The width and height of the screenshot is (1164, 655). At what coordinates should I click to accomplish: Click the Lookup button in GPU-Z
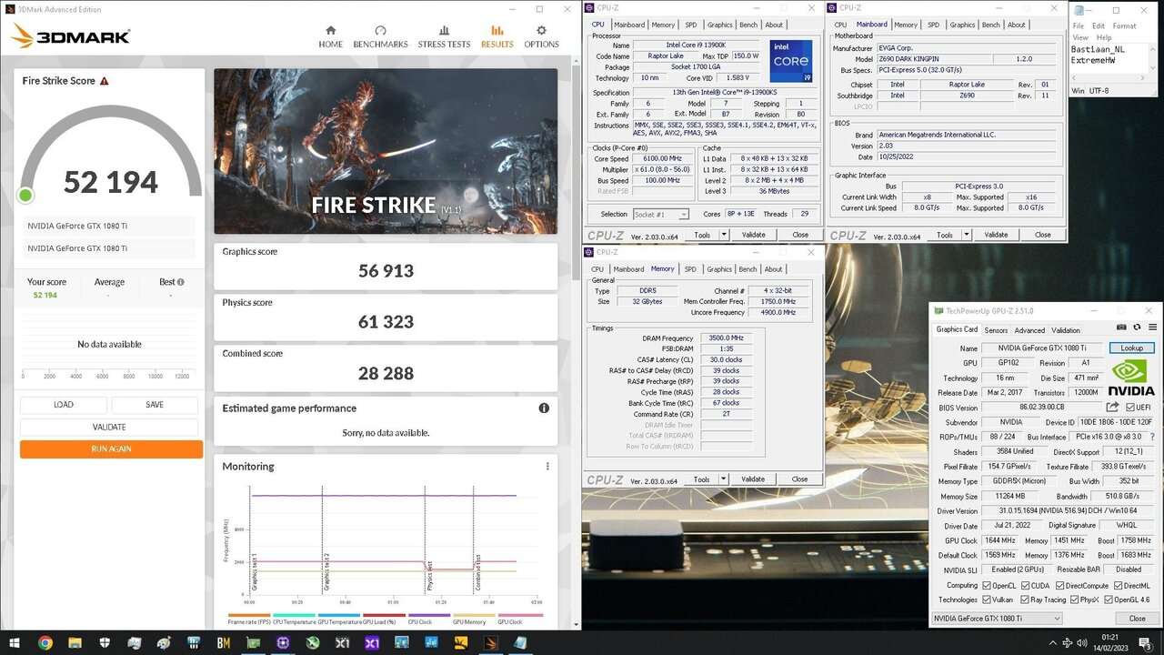pyautogui.click(x=1131, y=348)
